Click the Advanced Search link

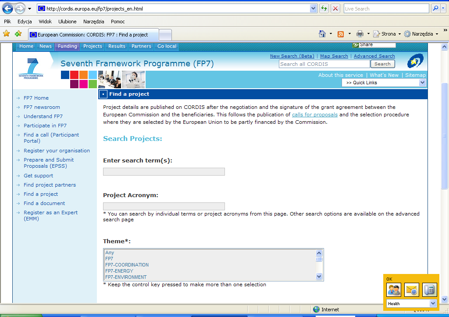374,56
